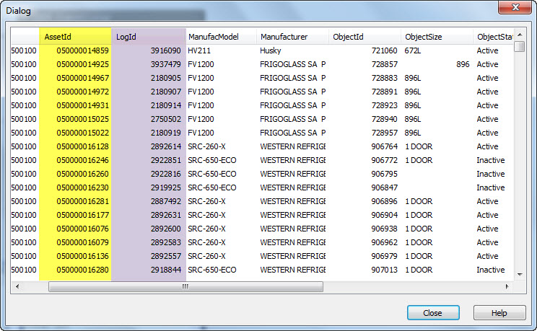Select the HV211 model cell
The height and width of the screenshot is (331, 537).
[199, 50]
